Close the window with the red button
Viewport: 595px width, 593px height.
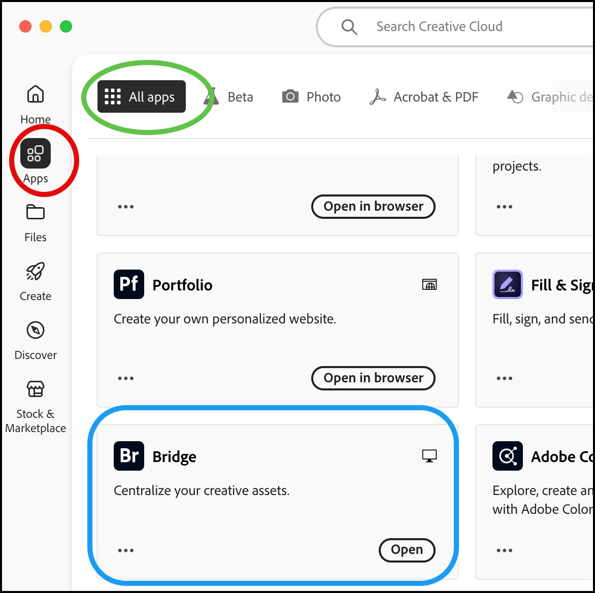[25, 26]
